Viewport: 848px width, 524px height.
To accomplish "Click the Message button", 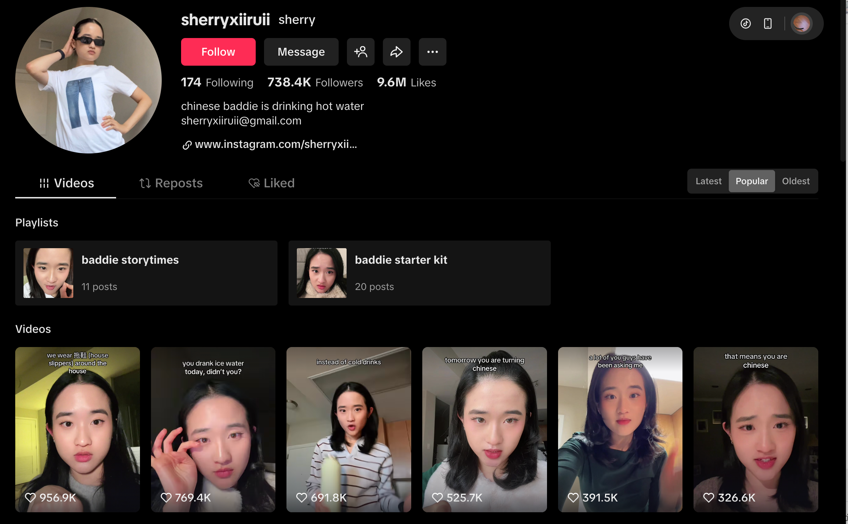I will click(x=301, y=52).
